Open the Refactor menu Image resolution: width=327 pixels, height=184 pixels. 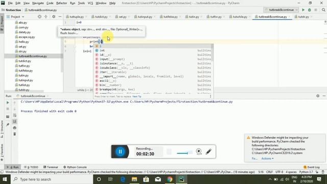61,3
